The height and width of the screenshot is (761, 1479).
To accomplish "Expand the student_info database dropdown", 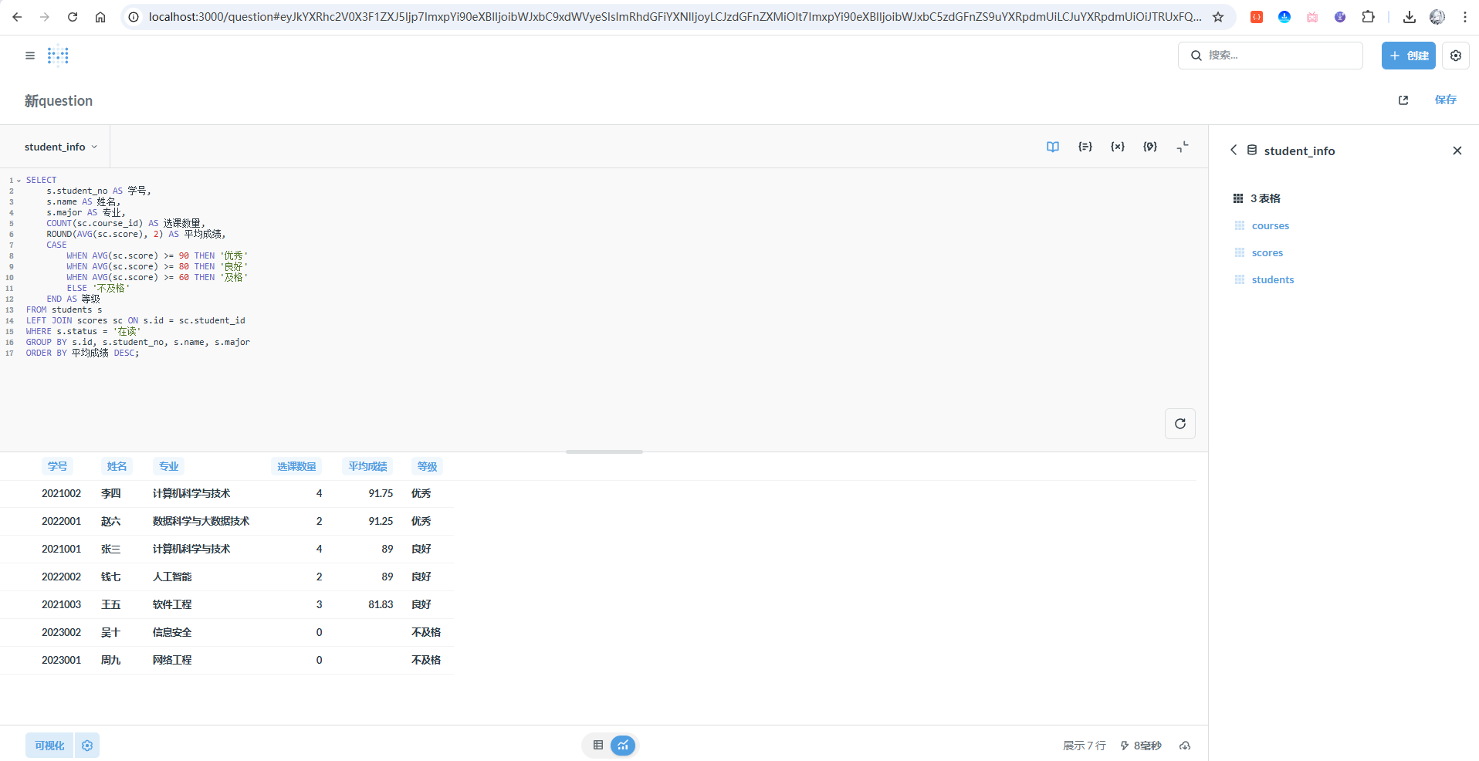I will (x=61, y=147).
